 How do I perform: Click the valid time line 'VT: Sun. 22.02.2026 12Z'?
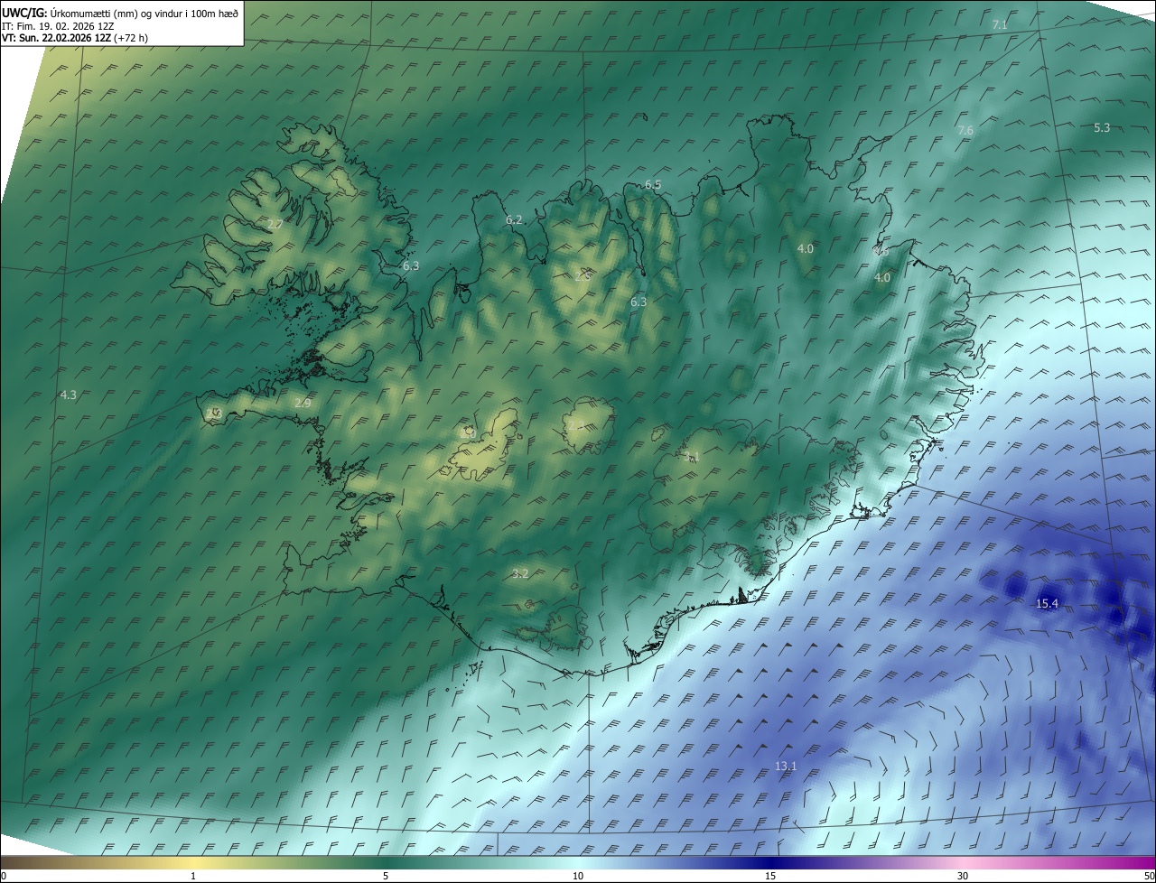point(56,38)
